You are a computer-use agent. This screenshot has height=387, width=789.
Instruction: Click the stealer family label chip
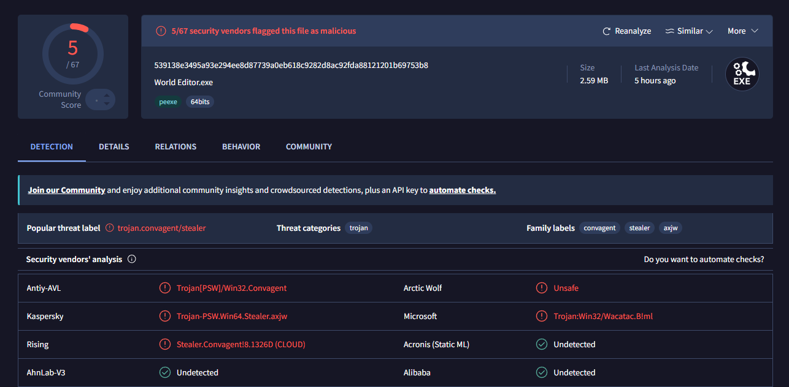[639, 228]
